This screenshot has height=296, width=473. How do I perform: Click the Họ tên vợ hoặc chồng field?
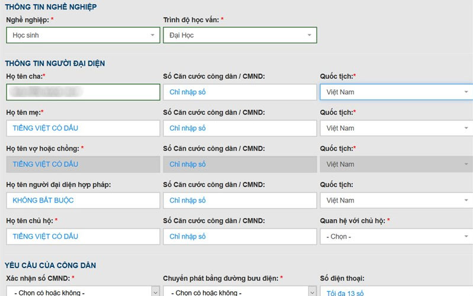tap(83, 165)
